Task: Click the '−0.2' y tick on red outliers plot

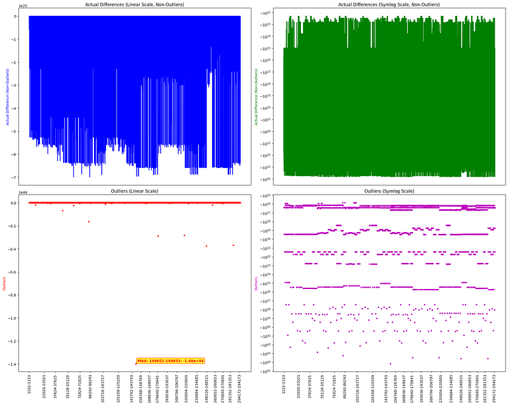Action: pyautogui.click(x=12, y=226)
